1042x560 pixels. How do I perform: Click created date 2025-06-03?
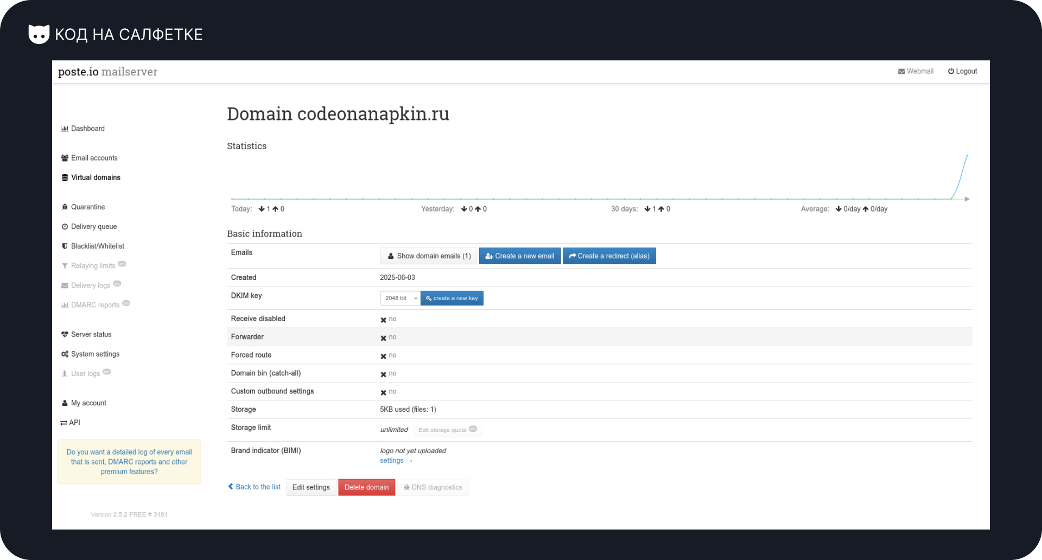(397, 277)
